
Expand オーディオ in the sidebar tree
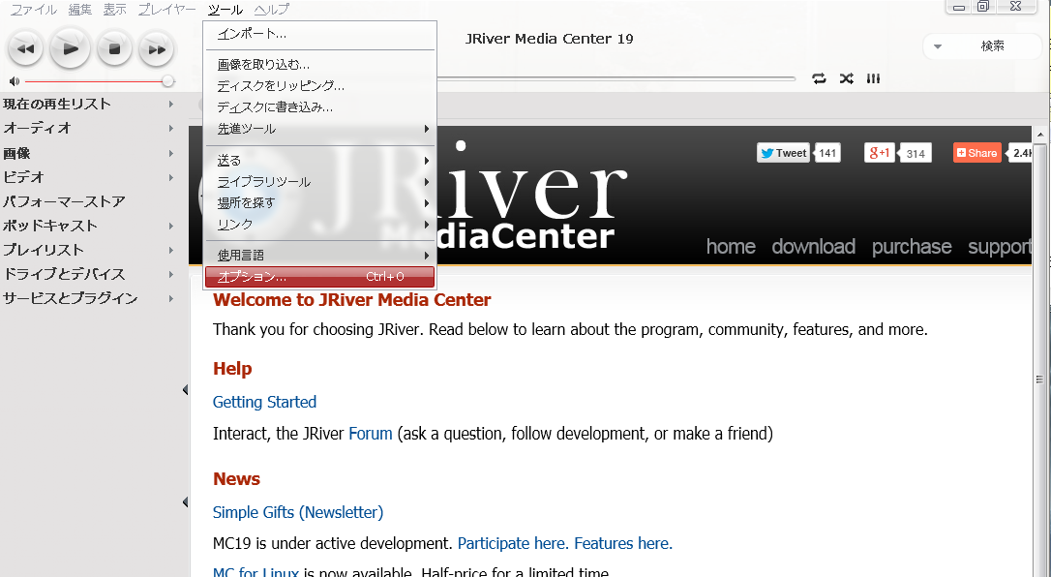(170, 128)
